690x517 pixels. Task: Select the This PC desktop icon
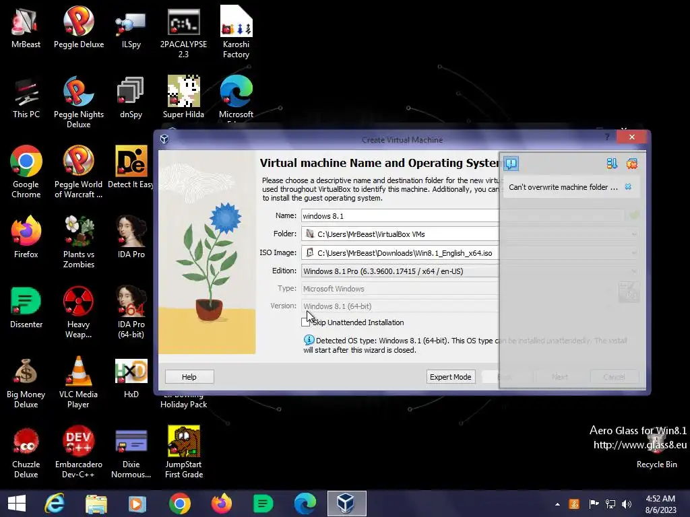pos(26,98)
